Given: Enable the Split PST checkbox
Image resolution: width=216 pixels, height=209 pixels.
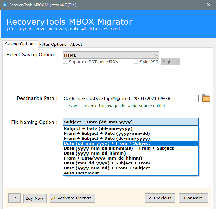Looking at the screenshot, I should (136, 62).
